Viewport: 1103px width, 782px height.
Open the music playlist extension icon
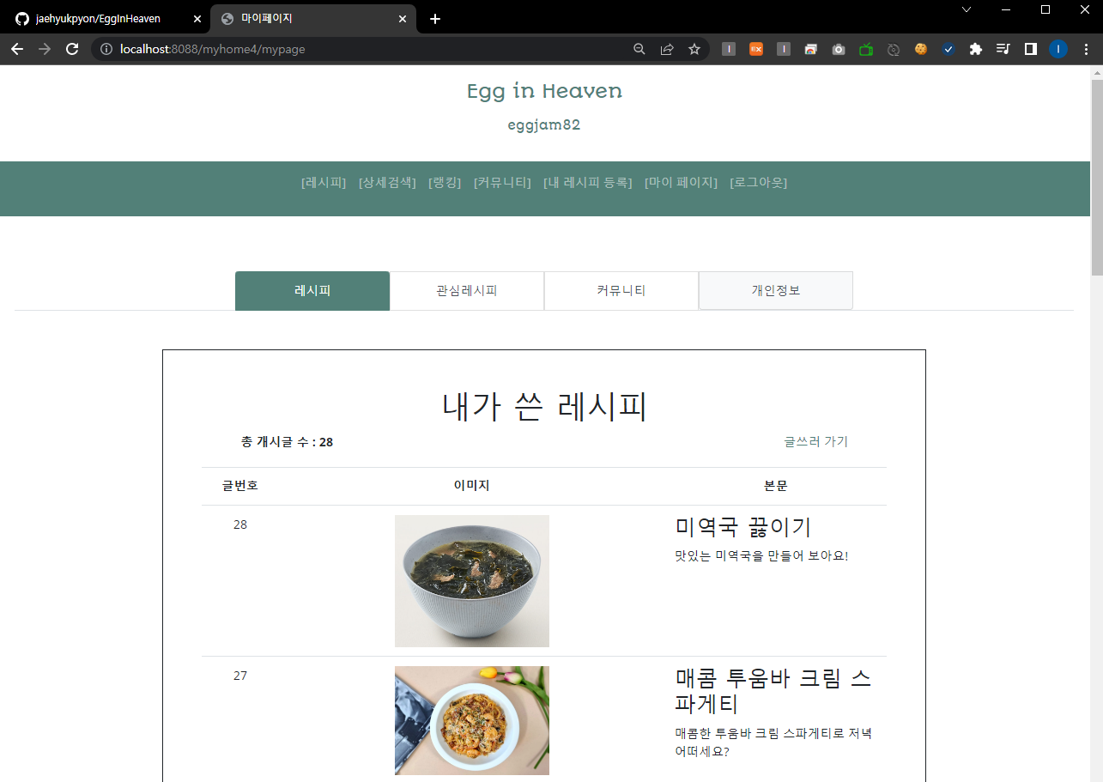(x=1003, y=49)
